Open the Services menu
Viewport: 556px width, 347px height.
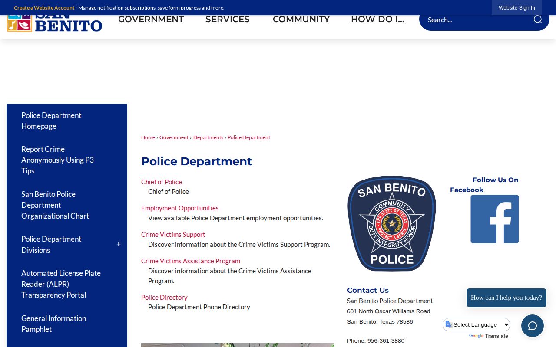click(228, 20)
